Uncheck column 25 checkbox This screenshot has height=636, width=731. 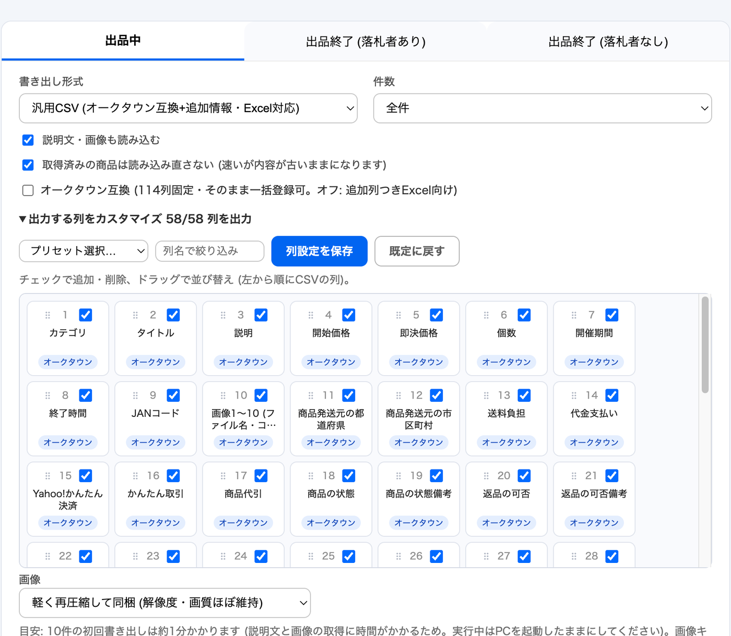[349, 556]
